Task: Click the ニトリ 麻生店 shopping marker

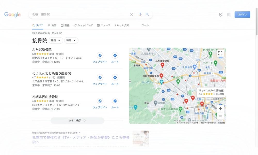Action: pyautogui.click(x=195, y=67)
